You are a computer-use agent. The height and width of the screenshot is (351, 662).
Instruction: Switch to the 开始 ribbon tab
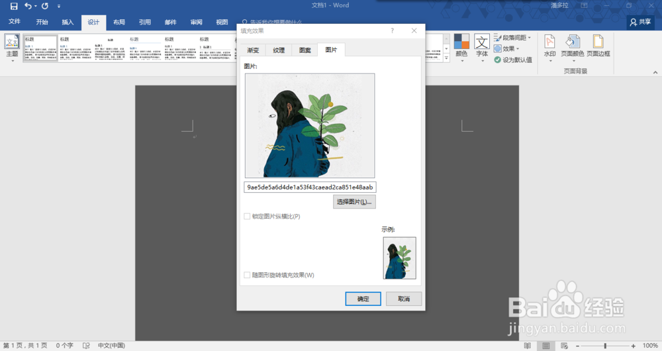(x=42, y=22)
